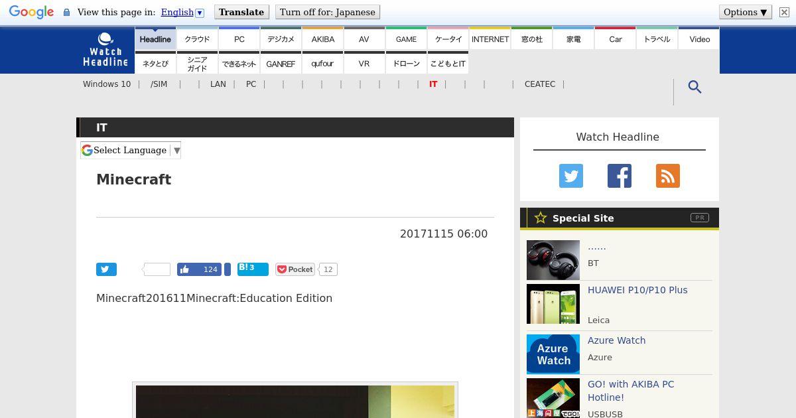Select the Car tab

[616, 39]
